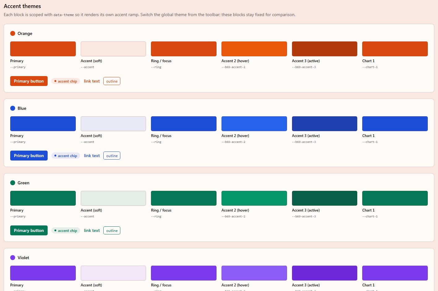Click the blue Primary button
The width and height of the screenshot is (438, 291).
coord(29,156)
